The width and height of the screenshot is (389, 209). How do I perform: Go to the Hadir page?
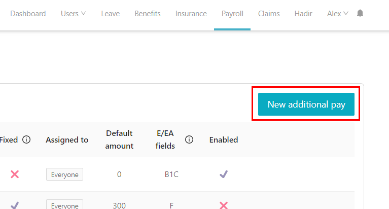[x=303, y=13]
